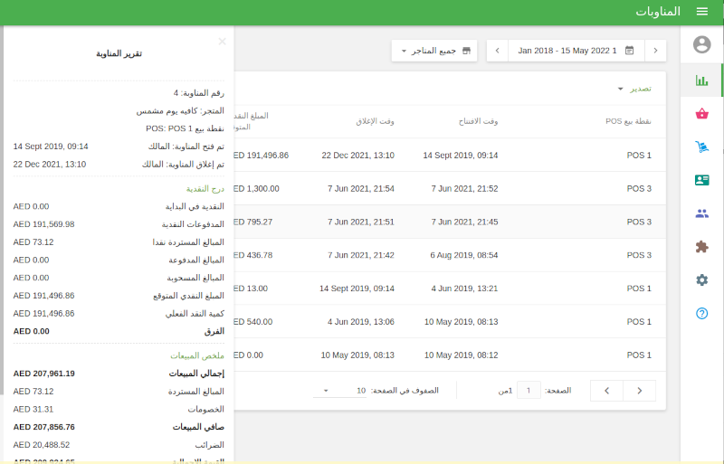Viewport: 724px width, 464px height.
Task: Select shift row opened 10 May 2019, 08:12
Action: coord(450,355)
